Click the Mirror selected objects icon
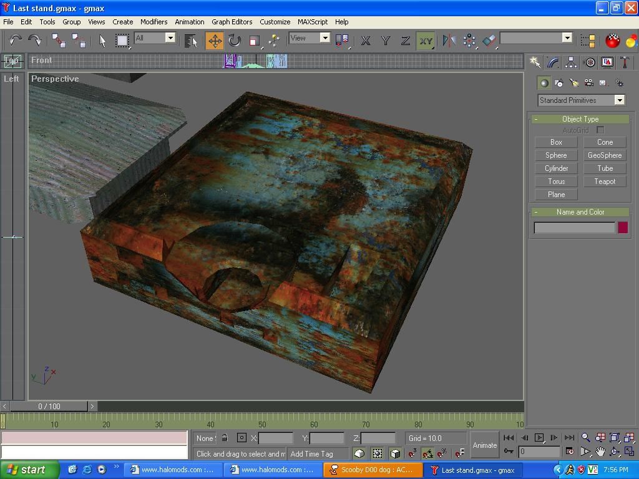The width and height of the screenshot is (639, 479). (449, 41)
